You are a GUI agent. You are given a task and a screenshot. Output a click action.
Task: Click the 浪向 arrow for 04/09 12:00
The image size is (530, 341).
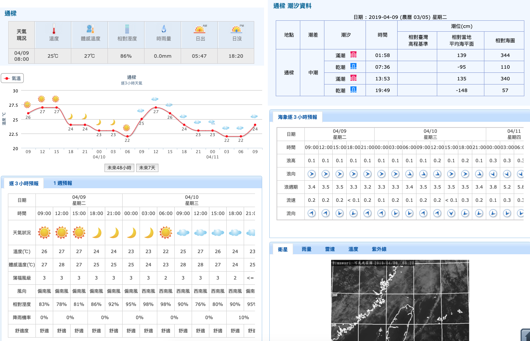pyautogui.click(x=326, y=174)
